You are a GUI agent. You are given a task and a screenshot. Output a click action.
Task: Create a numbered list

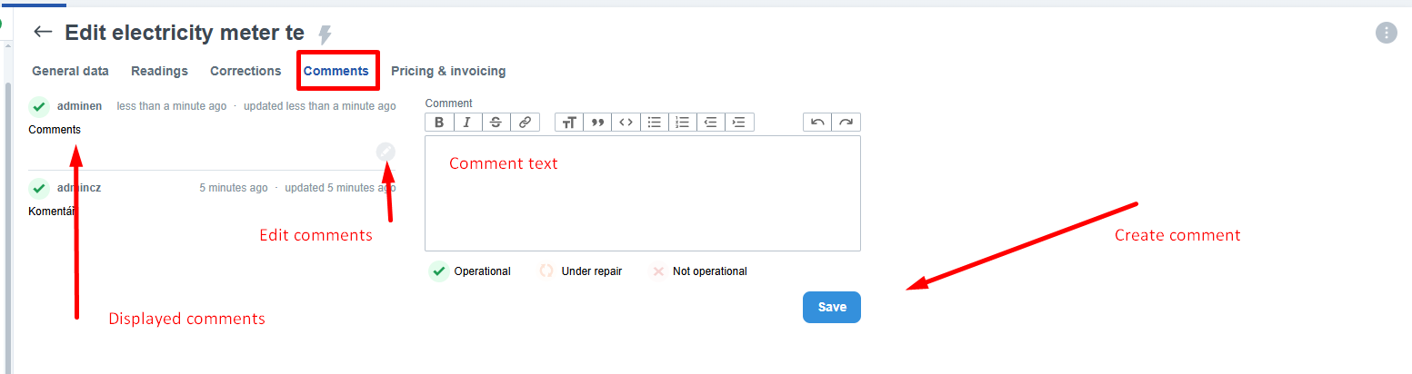pyautogui.click(x=683, y=123)
